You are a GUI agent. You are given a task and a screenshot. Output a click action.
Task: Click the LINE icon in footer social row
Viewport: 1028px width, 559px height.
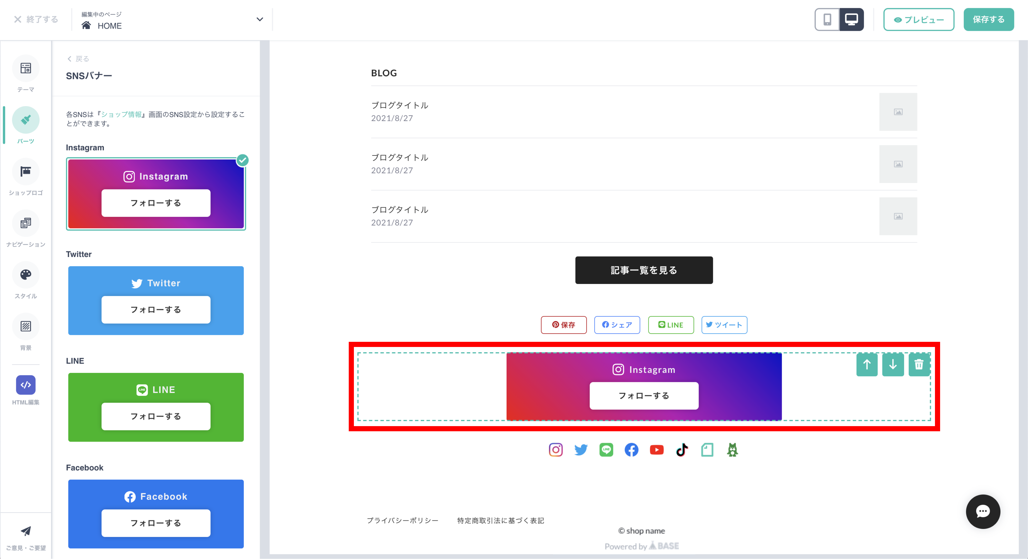coord(606,450)
